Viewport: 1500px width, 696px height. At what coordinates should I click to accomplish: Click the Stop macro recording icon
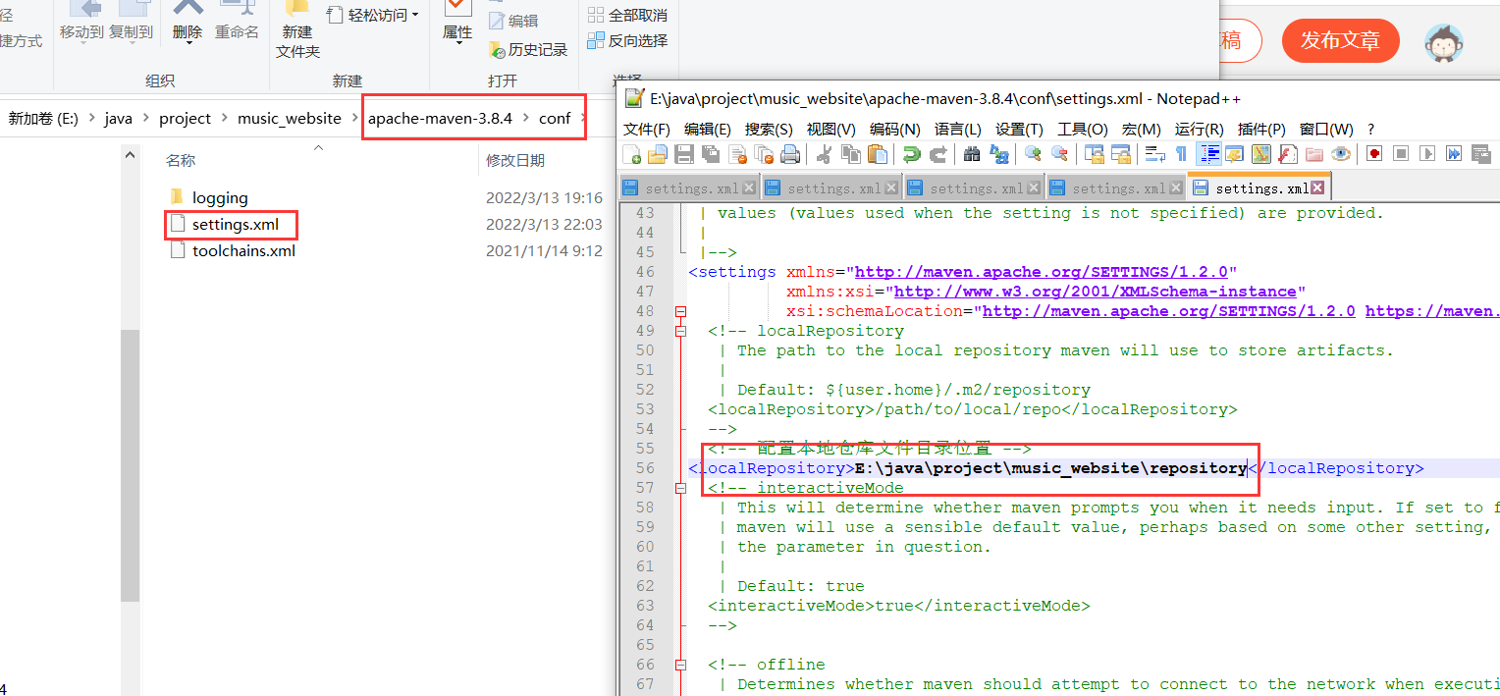(x=1401, y=154)
